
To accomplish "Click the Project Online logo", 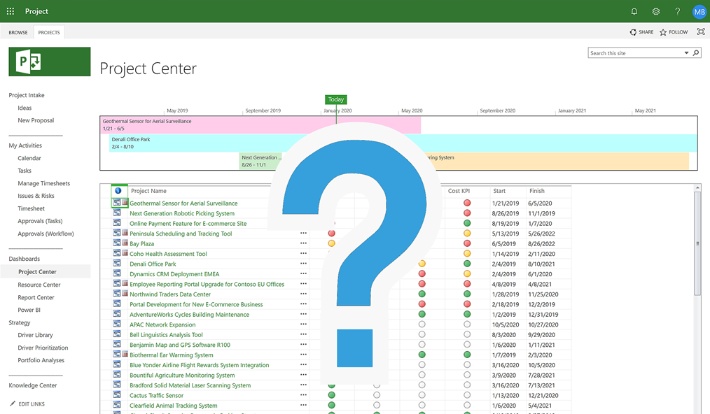I will (x=50, y=62).
